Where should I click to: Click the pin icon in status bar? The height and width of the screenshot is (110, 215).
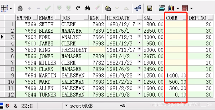click(123, 105)
